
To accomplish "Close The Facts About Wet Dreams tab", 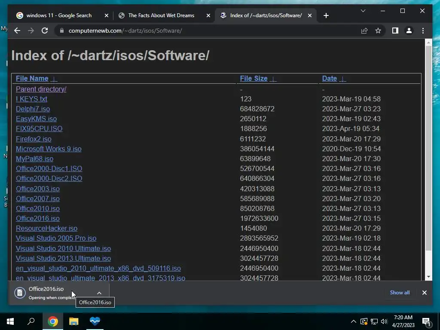I will [x=208, y=15].
